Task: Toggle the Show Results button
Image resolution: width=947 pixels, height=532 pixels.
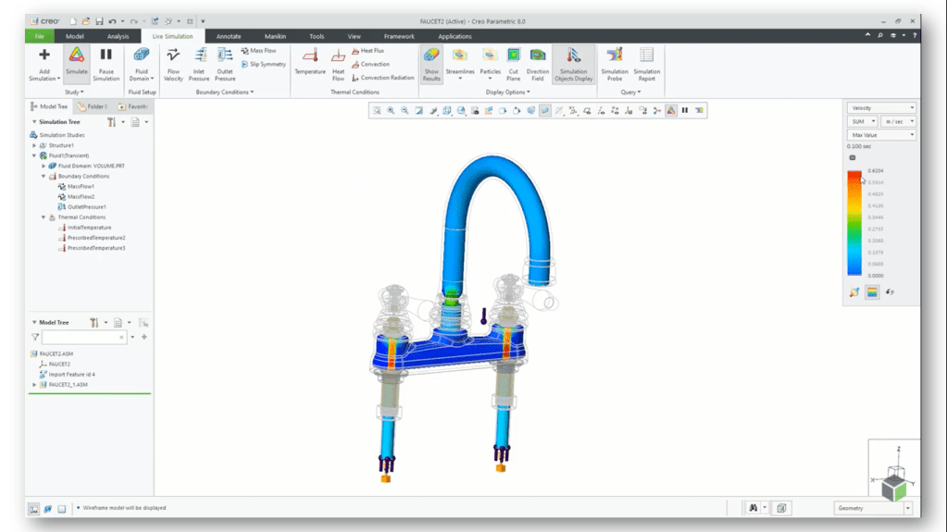Action: click(x=431, y=56)
